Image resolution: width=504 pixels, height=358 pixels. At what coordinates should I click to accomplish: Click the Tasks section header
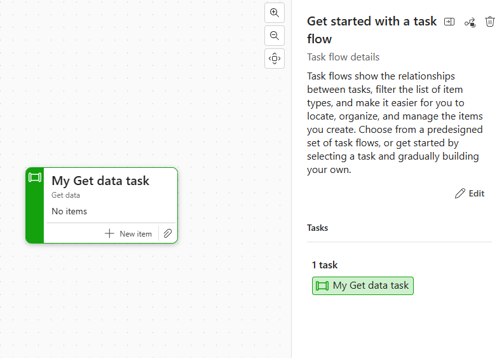(318, 228)
